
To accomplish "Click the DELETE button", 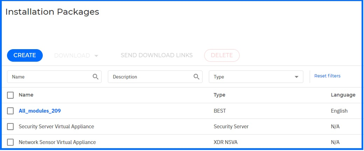I will 222,55.
